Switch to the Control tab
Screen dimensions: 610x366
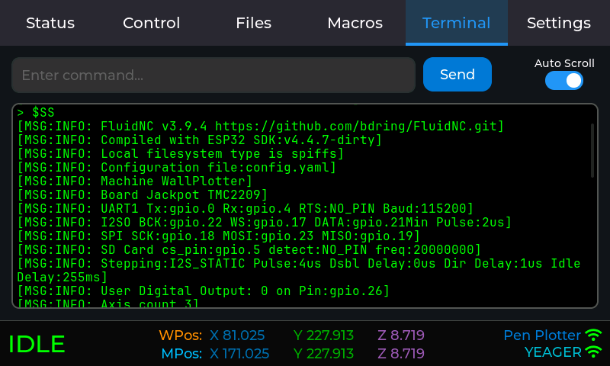(152, 23)
